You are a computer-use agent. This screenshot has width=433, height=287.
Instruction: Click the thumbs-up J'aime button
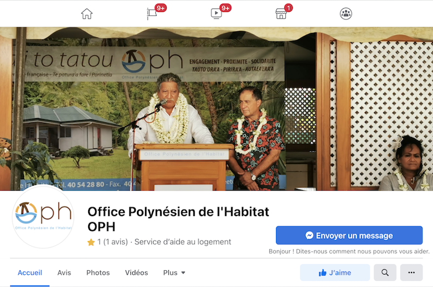[334, 272]
